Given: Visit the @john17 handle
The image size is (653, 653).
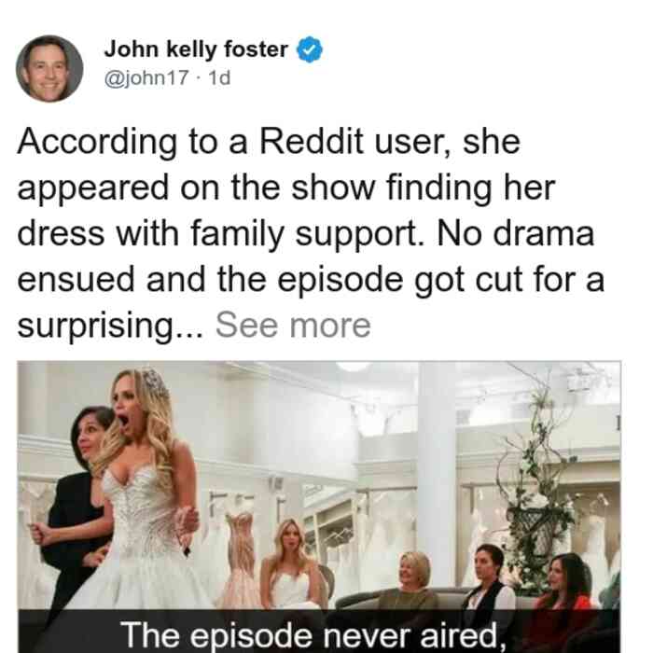Looking at the screenshot, I should (146, 77).
